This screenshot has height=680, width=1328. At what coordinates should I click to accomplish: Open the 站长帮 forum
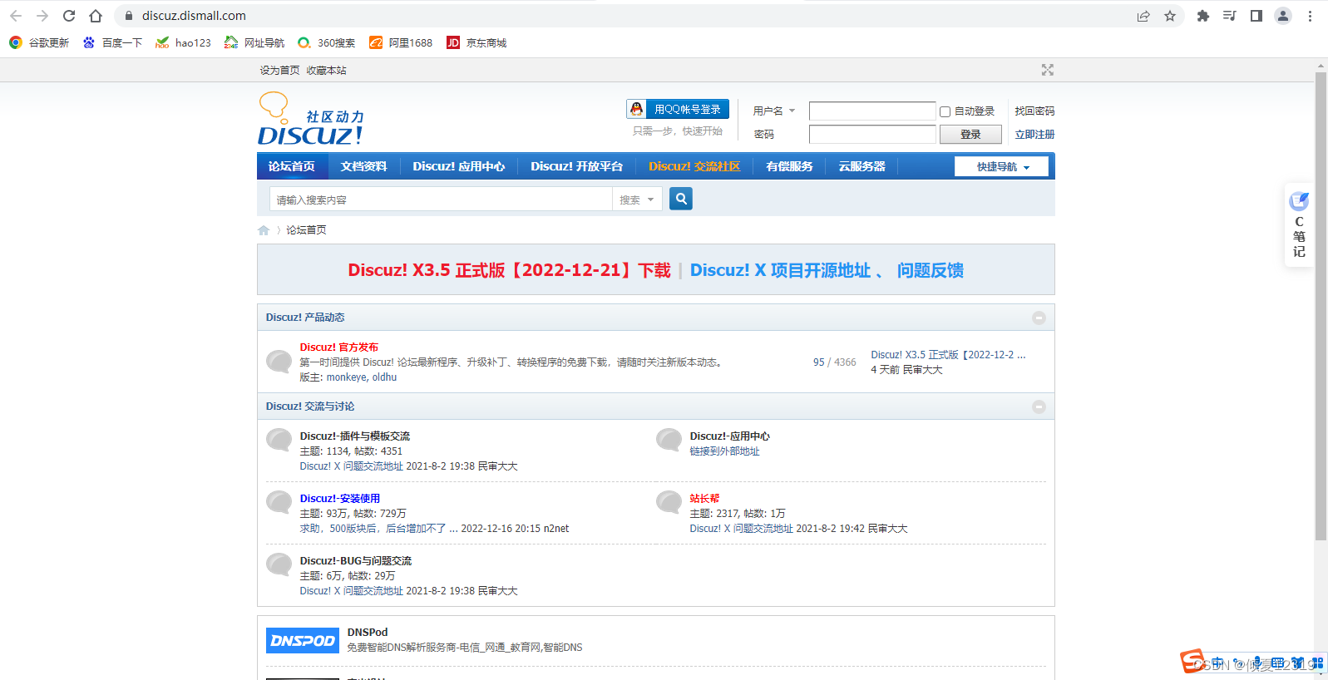(x=704, y=499)
